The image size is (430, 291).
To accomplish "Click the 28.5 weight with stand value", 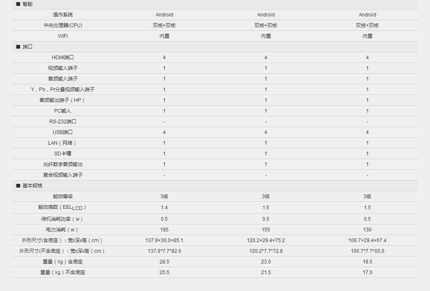I will click(164, 262).
